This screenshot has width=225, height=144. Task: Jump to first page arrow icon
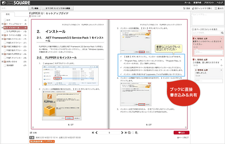point(93,133)
